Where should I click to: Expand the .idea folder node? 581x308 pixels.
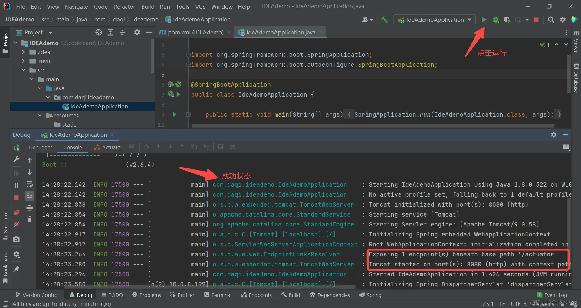pyautogui.click(x=23, y=52)
